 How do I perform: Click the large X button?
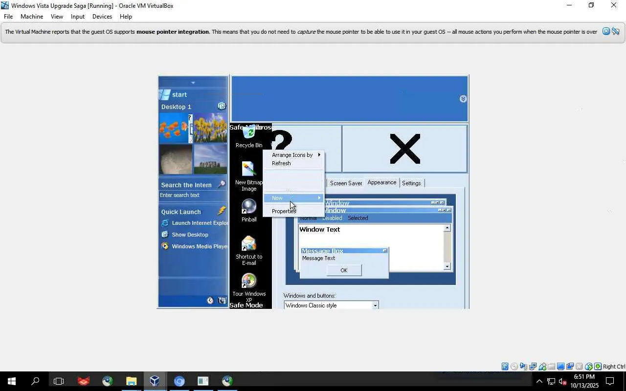point(405,149)
